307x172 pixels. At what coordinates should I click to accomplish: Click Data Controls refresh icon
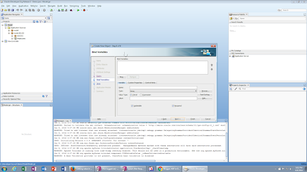tap(43, 96)
